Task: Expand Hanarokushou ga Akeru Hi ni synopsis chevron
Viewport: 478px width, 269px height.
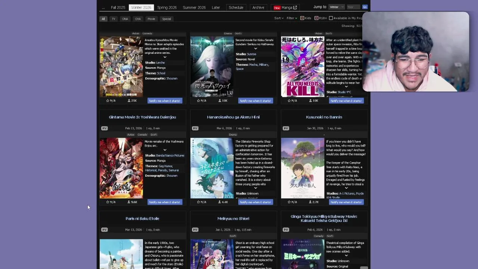Action: click(x=255, y=188)
